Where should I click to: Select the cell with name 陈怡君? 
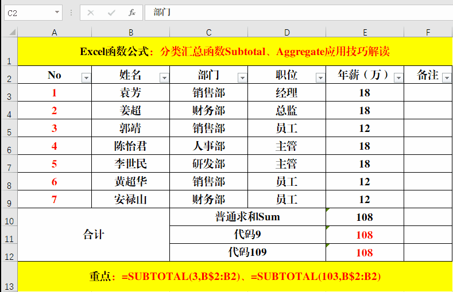130,146
